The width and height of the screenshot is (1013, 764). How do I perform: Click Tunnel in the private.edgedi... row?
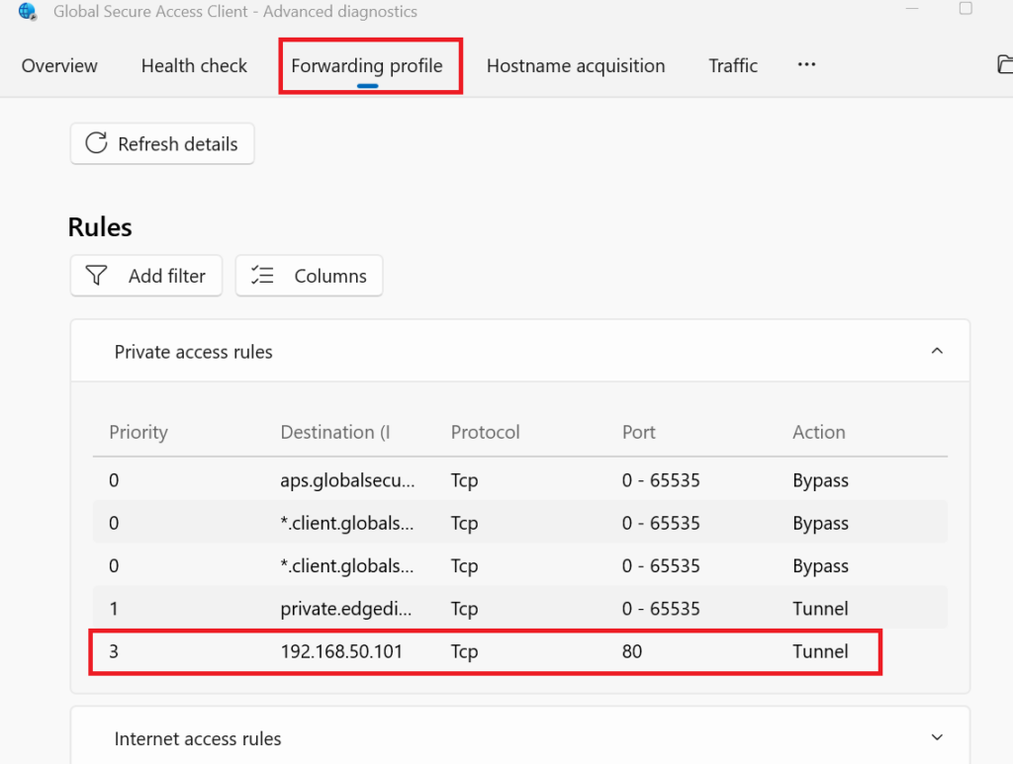coord(820,609)
